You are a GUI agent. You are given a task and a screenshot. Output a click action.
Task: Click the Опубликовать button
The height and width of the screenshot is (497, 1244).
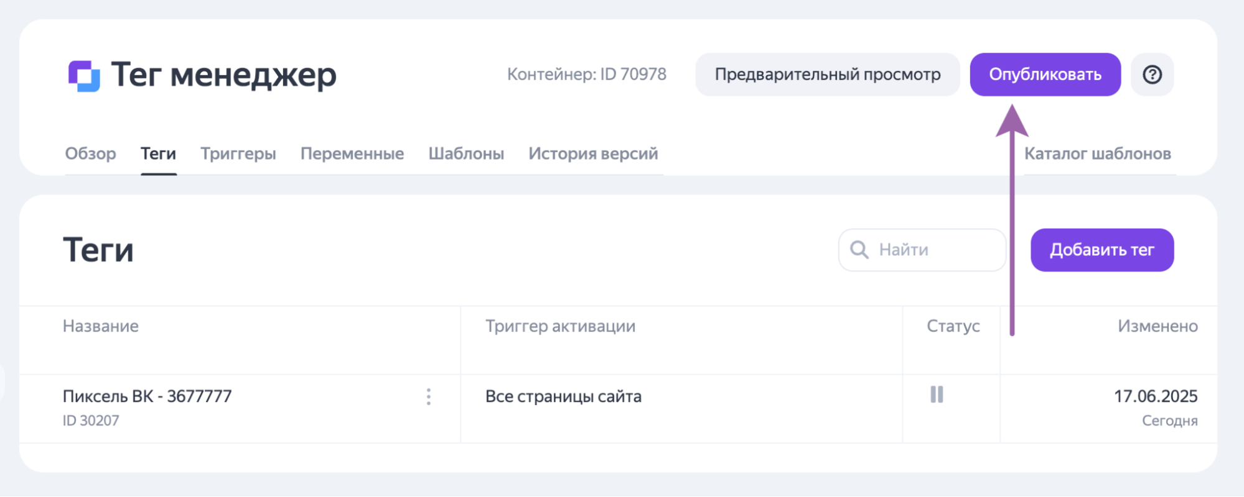point(1045,75)
